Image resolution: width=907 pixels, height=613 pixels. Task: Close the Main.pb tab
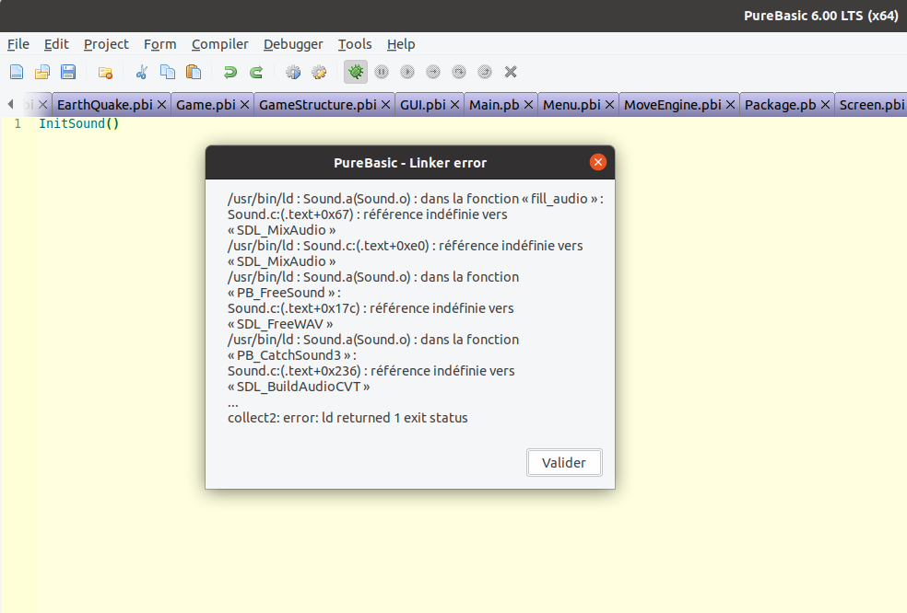pos(528,105)
